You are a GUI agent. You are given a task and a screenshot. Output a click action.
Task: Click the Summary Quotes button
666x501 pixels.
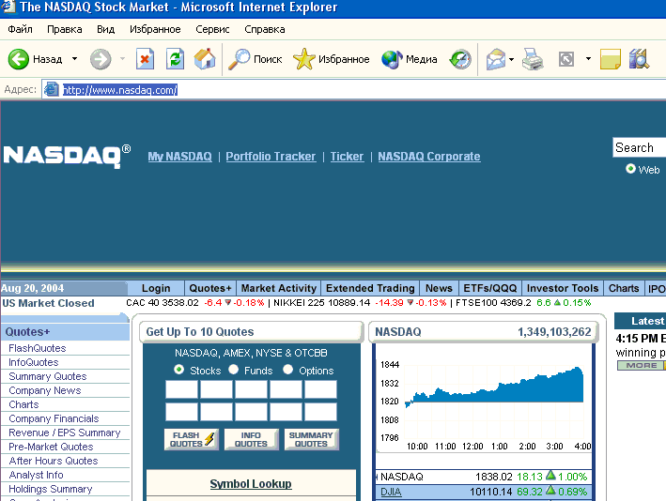311,439
